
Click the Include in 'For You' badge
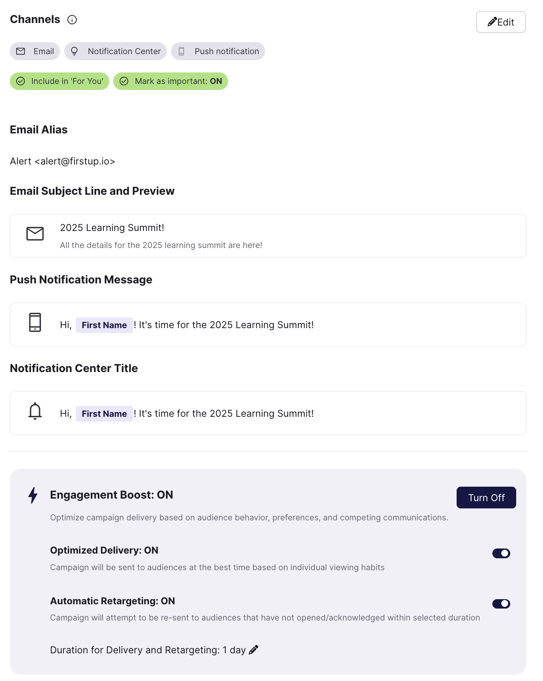click(x=60, y=81)
